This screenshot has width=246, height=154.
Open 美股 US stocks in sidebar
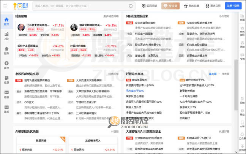point(6,109)
